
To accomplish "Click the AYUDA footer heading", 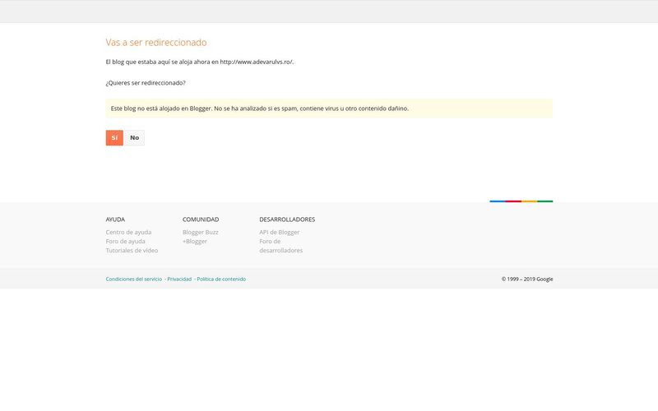I will coord(115,219).
